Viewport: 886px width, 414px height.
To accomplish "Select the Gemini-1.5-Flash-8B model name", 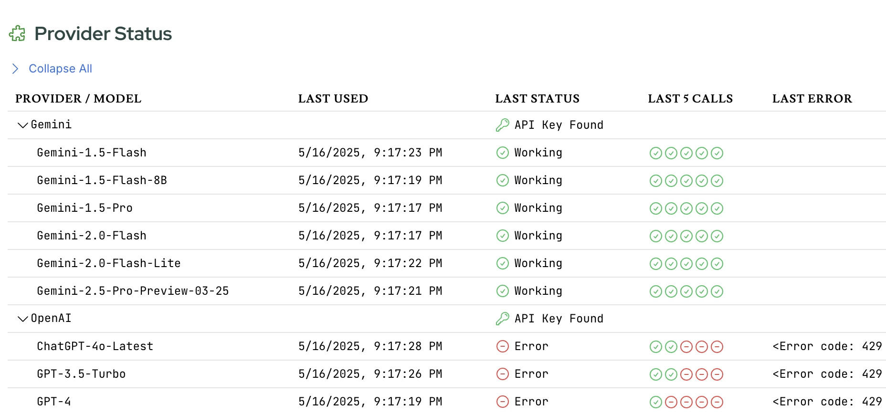I will (x=102, y=180).
